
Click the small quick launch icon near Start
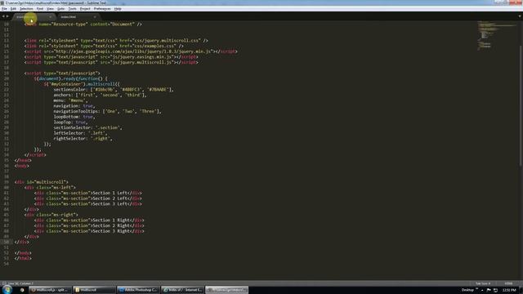pos(22,290)
